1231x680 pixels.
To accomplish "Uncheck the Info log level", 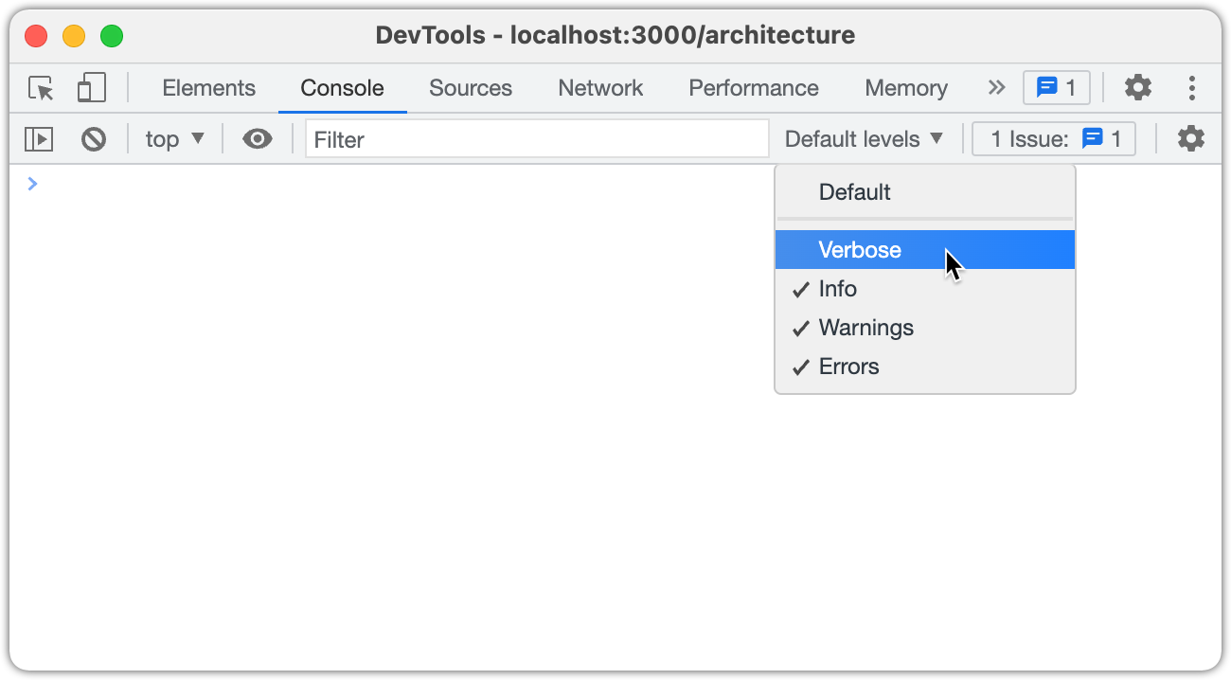I will pyautogui.click(x=838, y=289).
